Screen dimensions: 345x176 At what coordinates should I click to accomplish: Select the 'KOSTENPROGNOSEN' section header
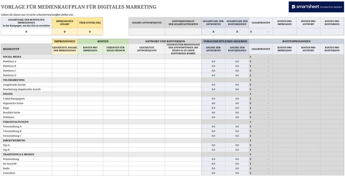[297, 41]
